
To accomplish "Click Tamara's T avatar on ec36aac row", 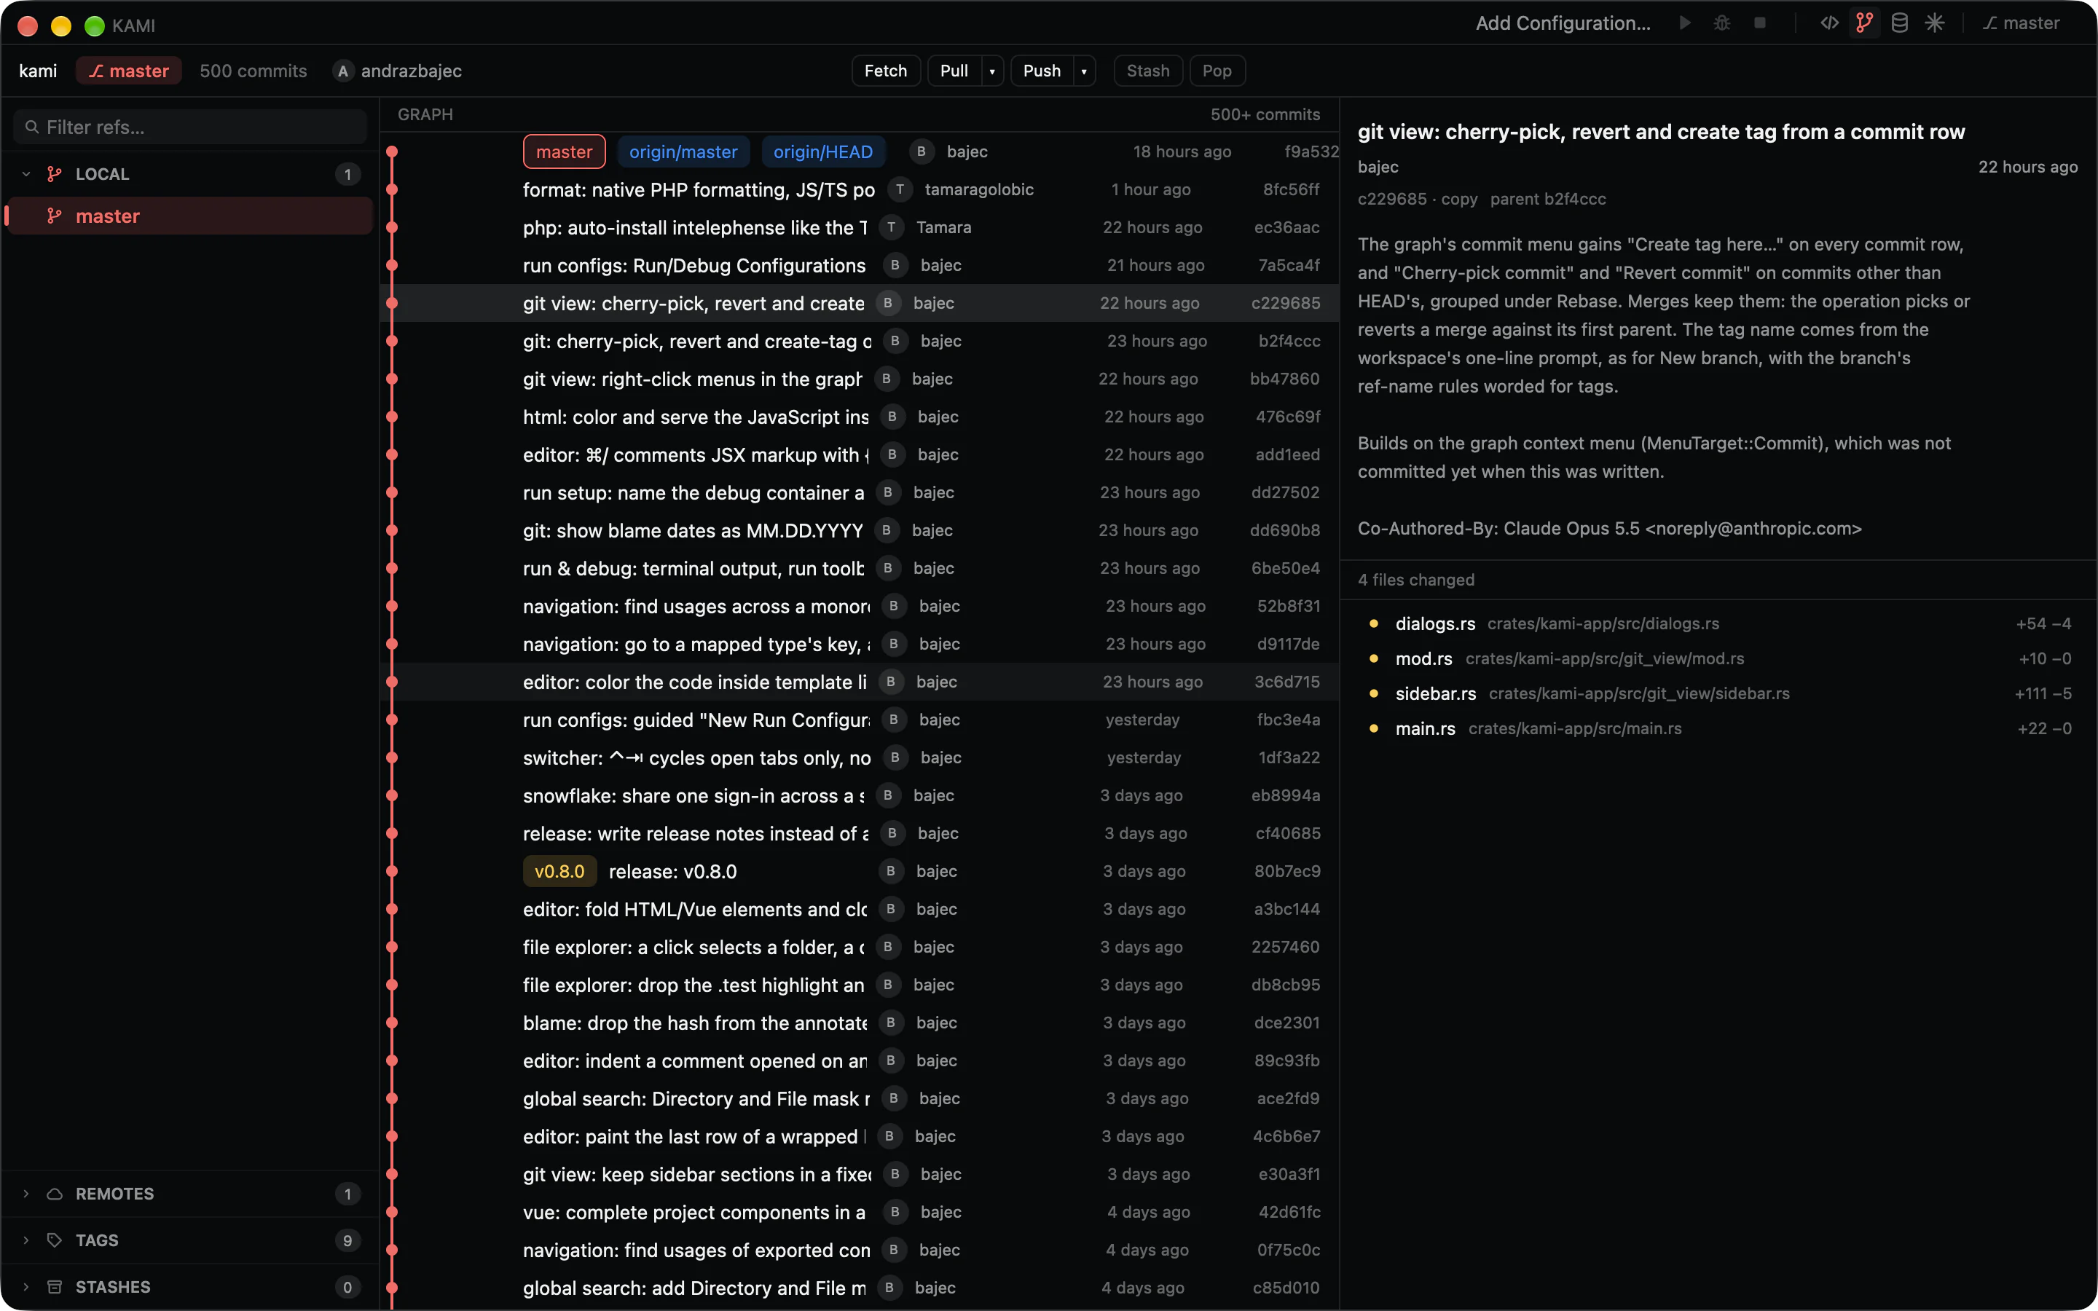I will [891, 227].
